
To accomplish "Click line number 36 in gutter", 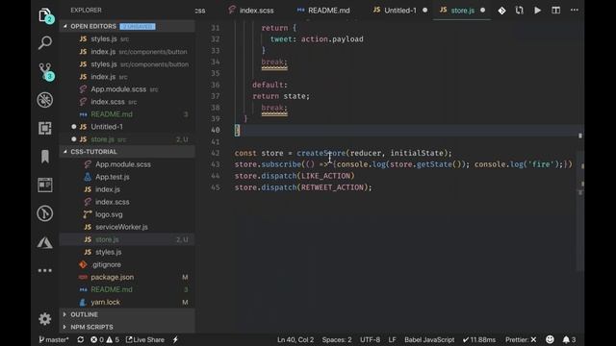I will [216, 86].
